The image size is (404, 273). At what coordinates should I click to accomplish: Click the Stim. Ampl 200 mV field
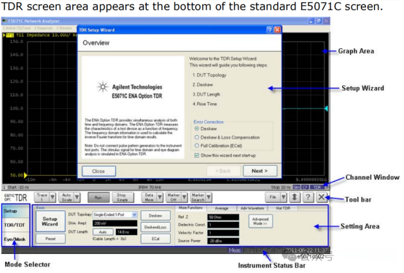point(115,223)
